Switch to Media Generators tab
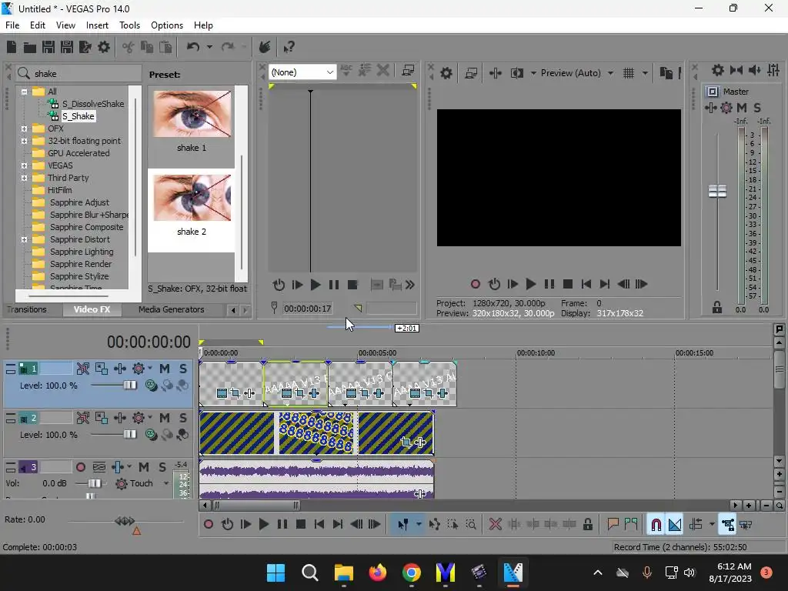 click(x=172, y=309)
